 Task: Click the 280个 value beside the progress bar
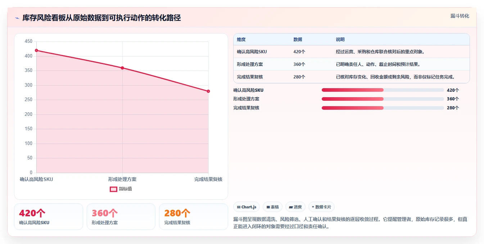pos(453,108)
